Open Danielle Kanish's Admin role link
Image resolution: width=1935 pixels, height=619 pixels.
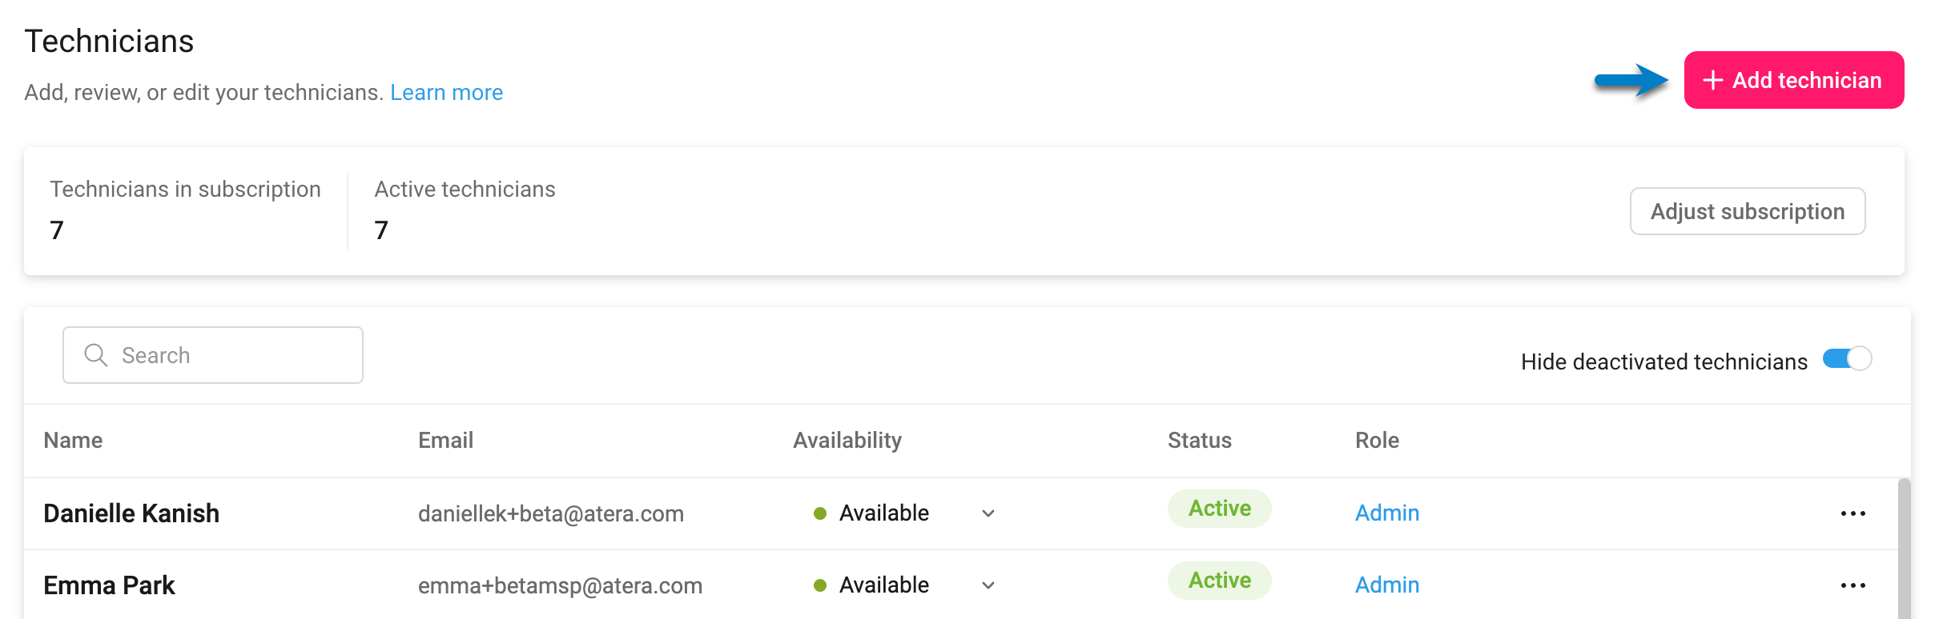pos(1386,513)
